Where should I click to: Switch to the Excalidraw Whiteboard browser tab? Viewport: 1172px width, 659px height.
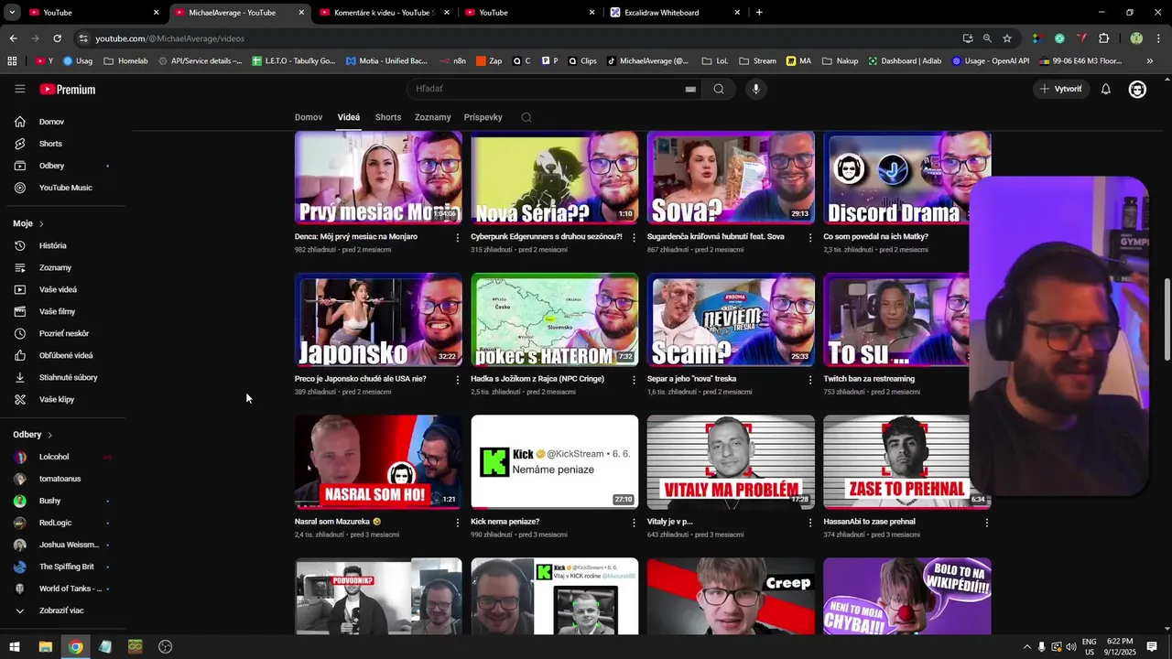point(673,13)
